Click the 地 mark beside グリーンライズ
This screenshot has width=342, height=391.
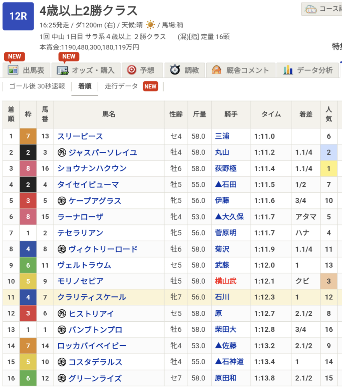pos(62,378)
